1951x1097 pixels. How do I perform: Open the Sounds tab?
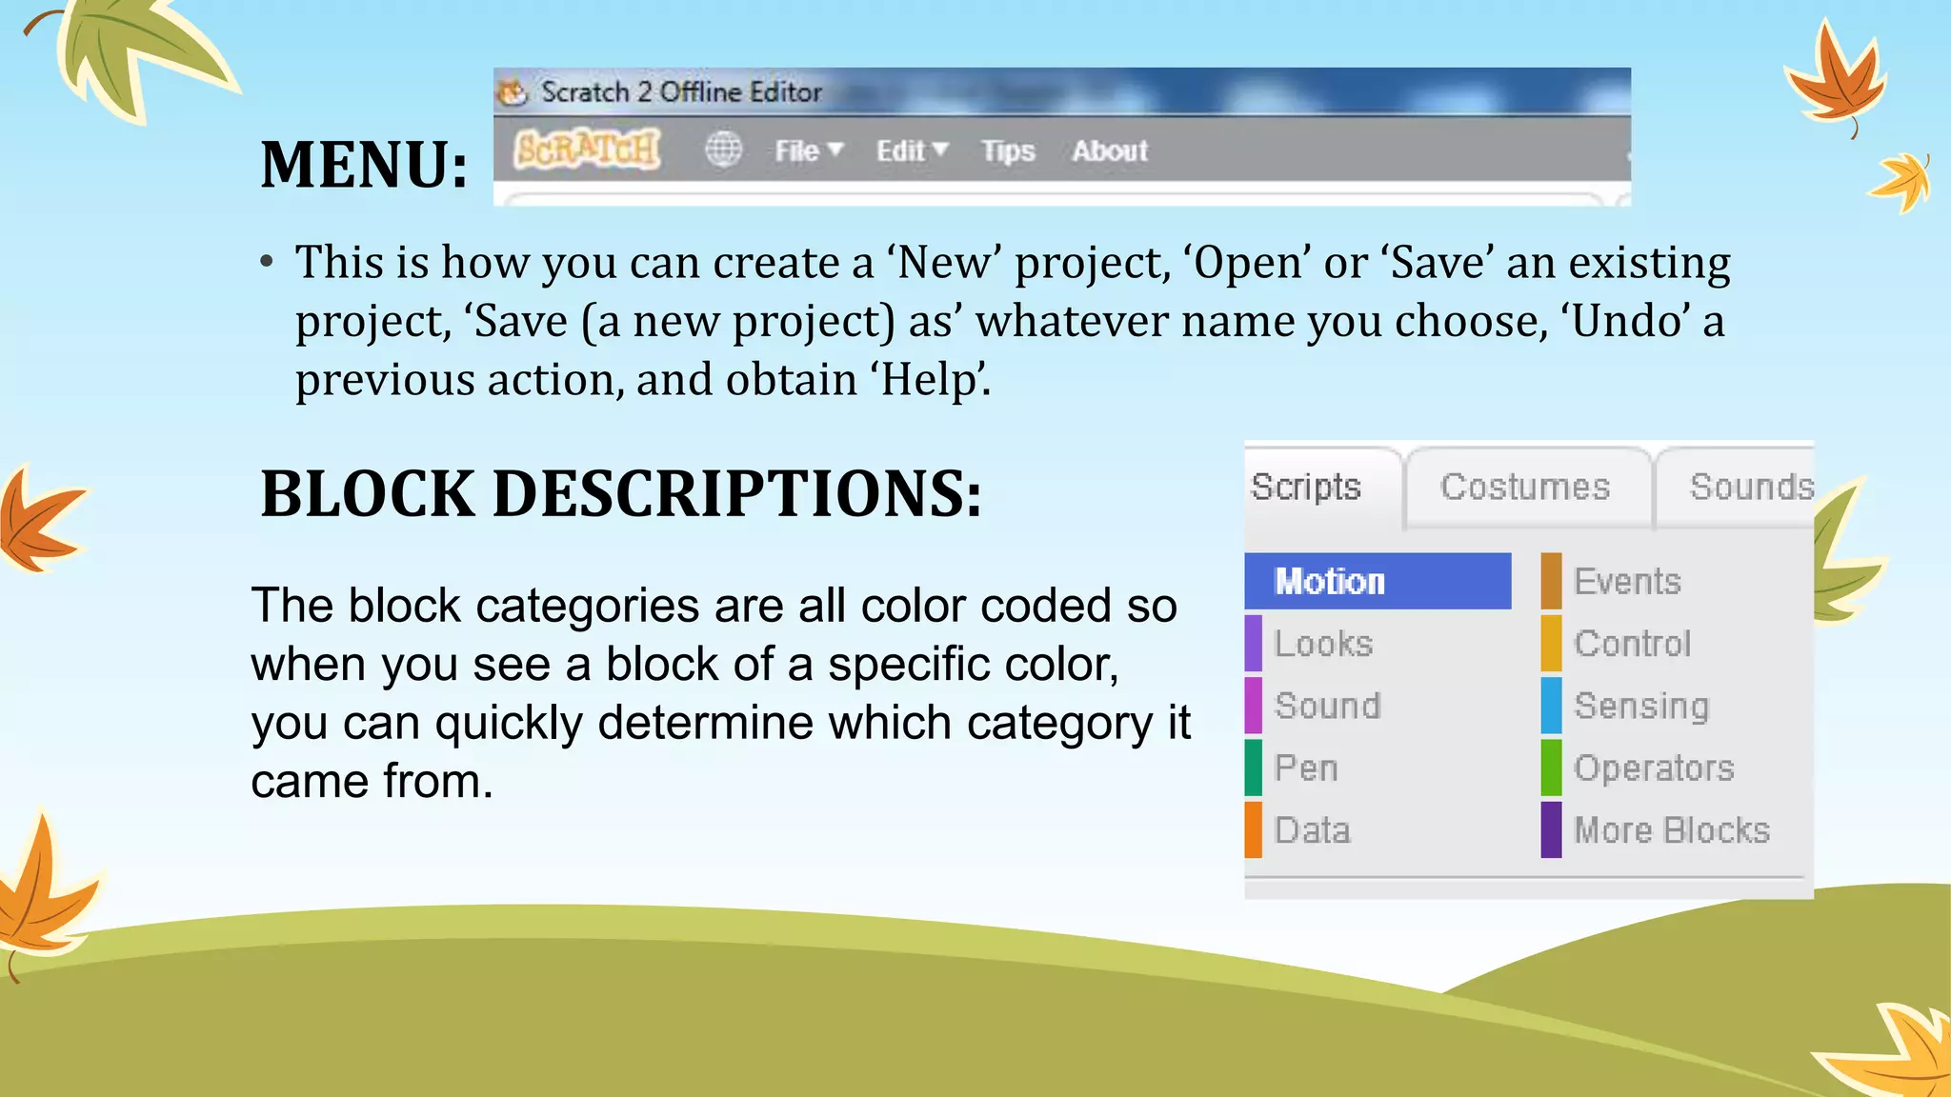coord(1749,488)
